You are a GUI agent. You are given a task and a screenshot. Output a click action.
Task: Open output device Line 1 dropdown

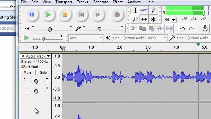[140, 38]
